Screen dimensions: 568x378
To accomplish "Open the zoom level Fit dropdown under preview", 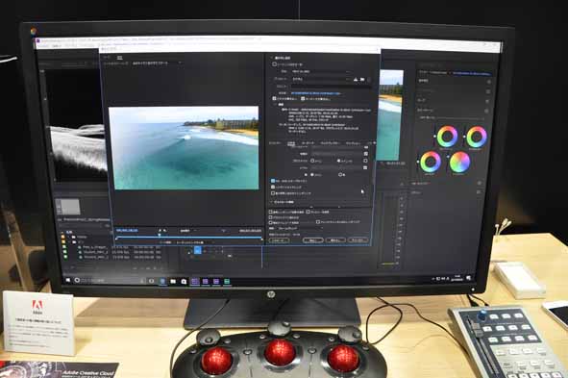I will pyautogui.click(x=188, y=231).
